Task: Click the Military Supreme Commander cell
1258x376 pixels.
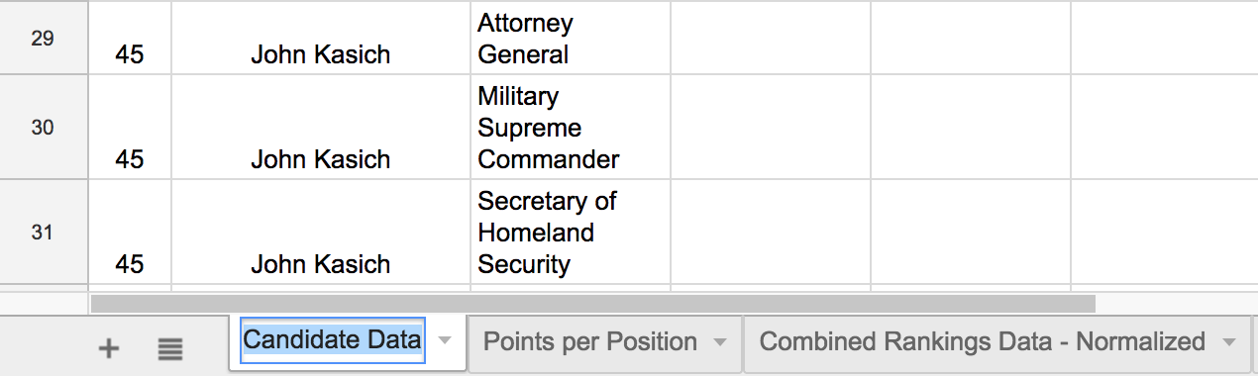Action: pos(571,127)
